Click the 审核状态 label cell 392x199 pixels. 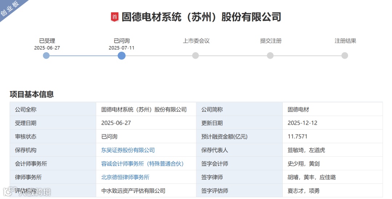(x=53, y=136)
